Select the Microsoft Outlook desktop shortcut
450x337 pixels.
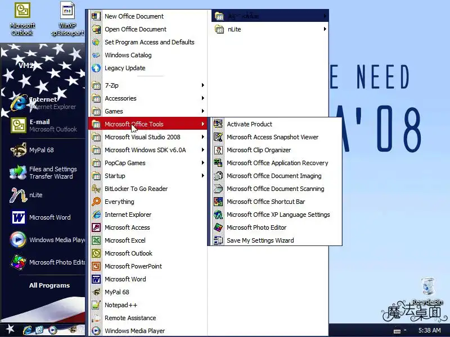tap(22, 19)
